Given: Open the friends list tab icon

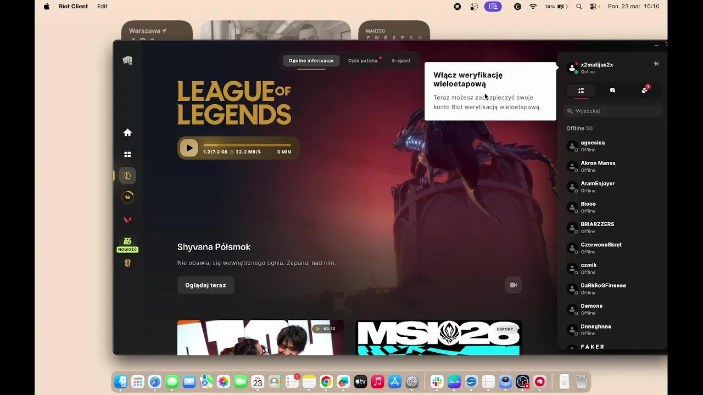Looking at the screenshot, I should pos(581,91).
